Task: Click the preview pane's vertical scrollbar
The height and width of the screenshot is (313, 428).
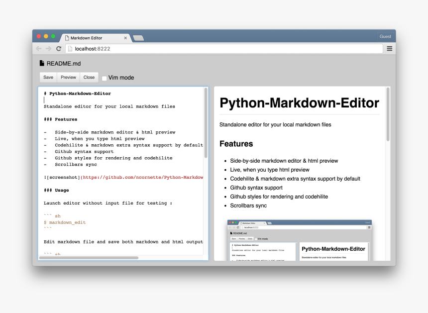Action: 388,114
